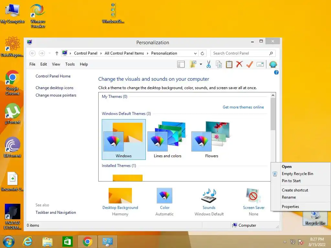Image resolution: width=331 pixels, height=248 pixels.
Task: Click the clipboard Paste toolbar icon
Action: (x=229, y=64)
